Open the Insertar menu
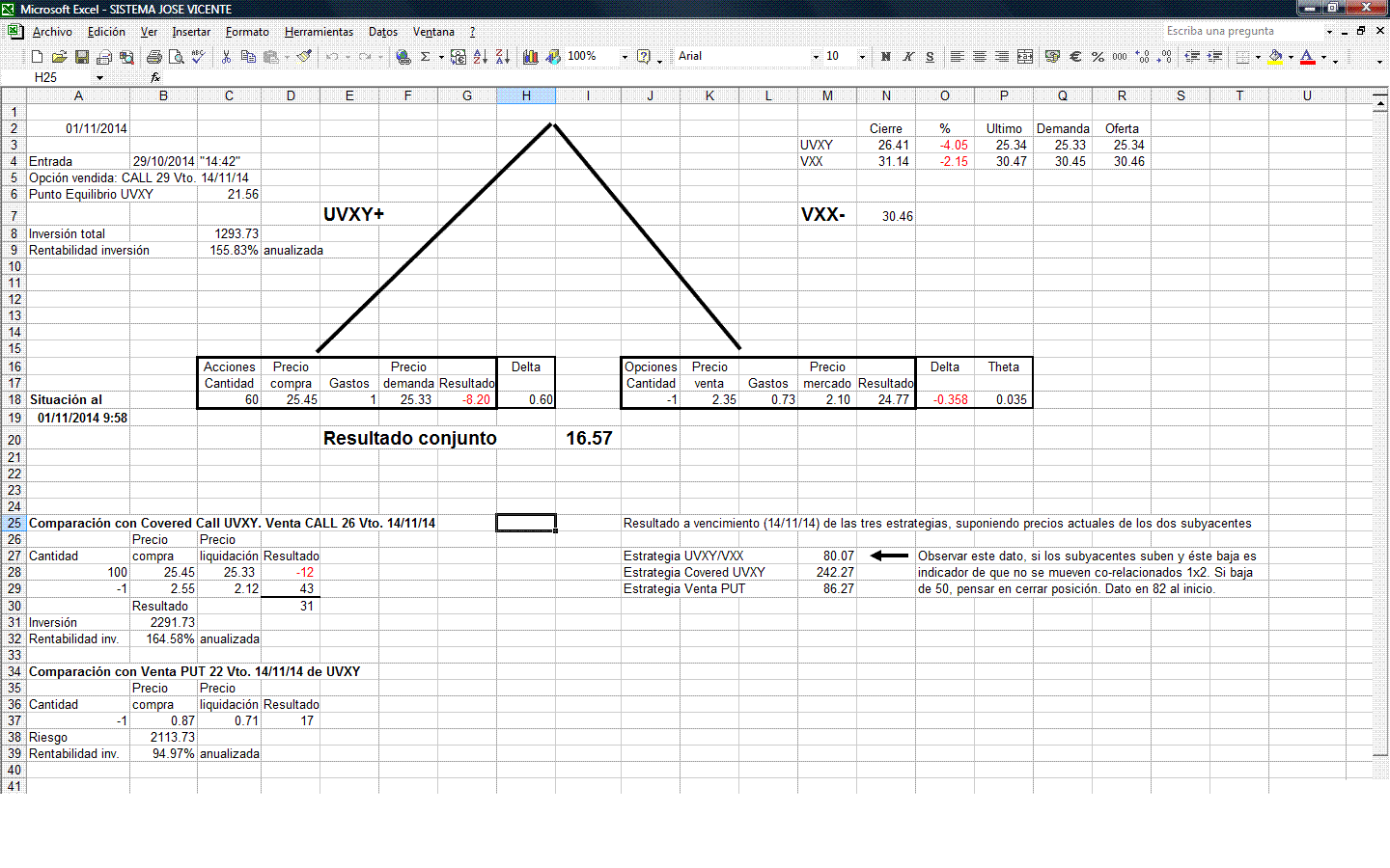 191,32
